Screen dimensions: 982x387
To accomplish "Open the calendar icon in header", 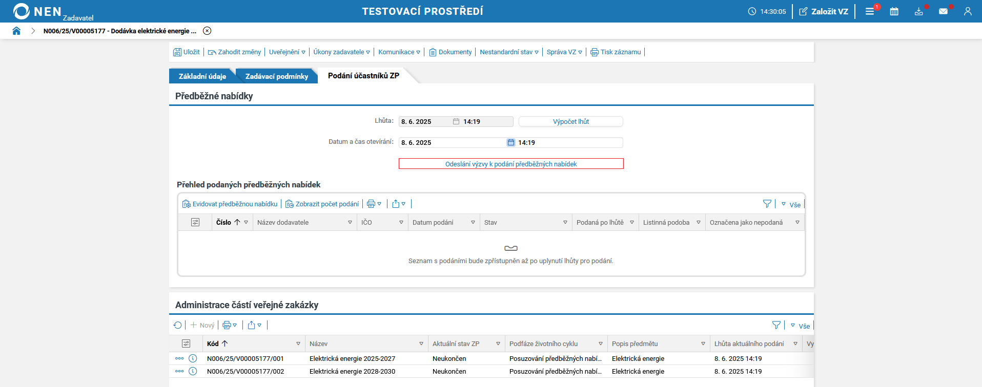I will click(x=894, y=11).
